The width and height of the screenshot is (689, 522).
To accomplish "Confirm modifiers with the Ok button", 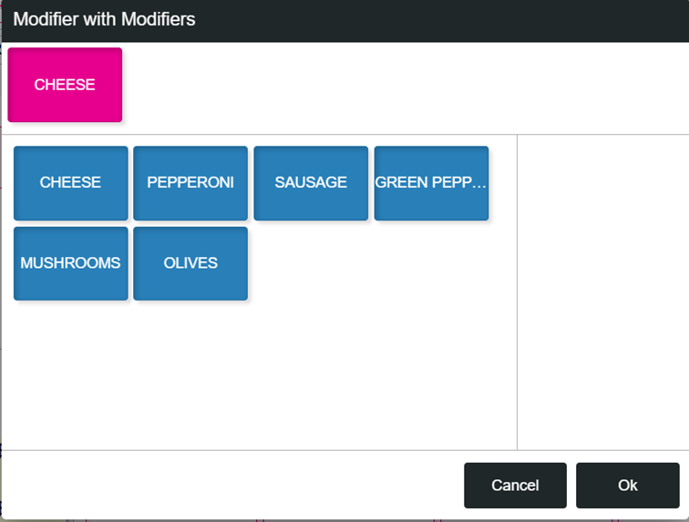I will pos(627,486).
